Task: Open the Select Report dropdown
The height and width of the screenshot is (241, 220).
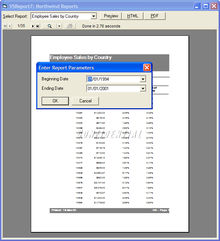Action: [94, 16]
